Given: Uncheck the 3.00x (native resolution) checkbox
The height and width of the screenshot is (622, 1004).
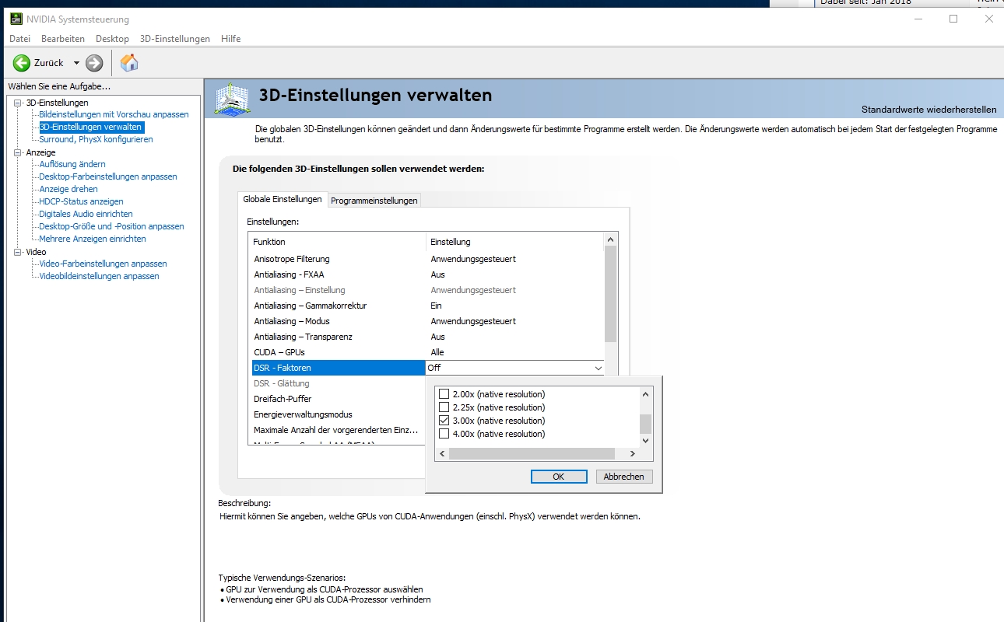Looking at the screenshot, I should (x=444, y=421).
